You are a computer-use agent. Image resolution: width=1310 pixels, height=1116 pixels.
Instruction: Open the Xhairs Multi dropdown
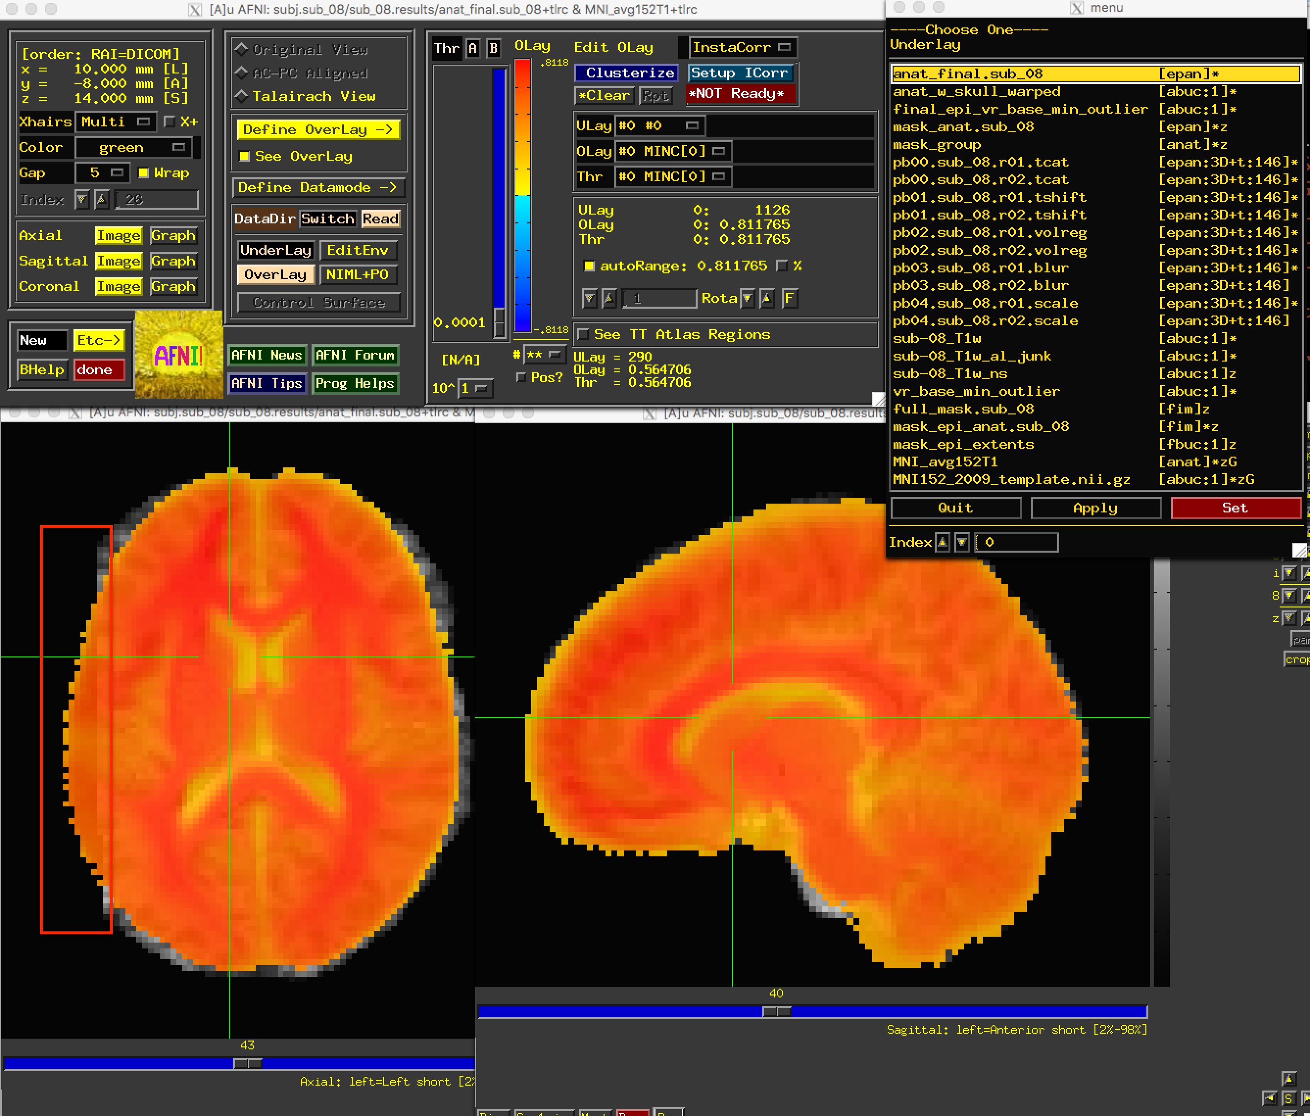[116, 121]
